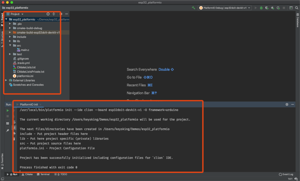Image resolution: width=300 pixels, height=181 pixels.
Task: Close the PlatformIO init run tab
Action: pos(41,105)
